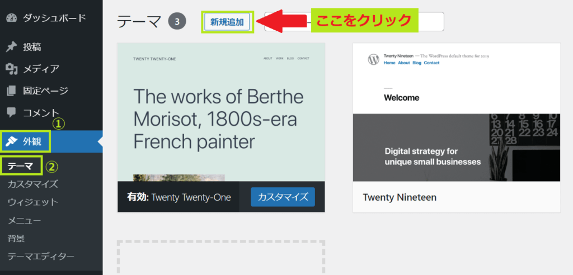Go to ウィジェット (Widgets) submenu
573x275 pixels.
pos(32,202)
